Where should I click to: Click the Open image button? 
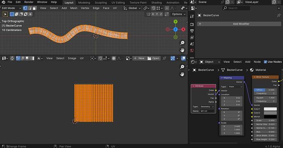(153, 58)
